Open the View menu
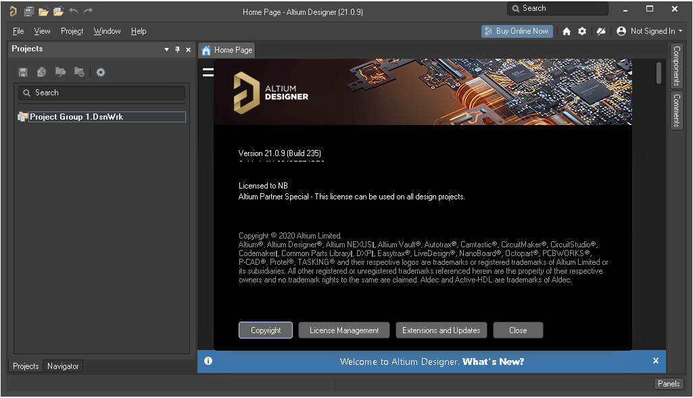 (42, 31)
